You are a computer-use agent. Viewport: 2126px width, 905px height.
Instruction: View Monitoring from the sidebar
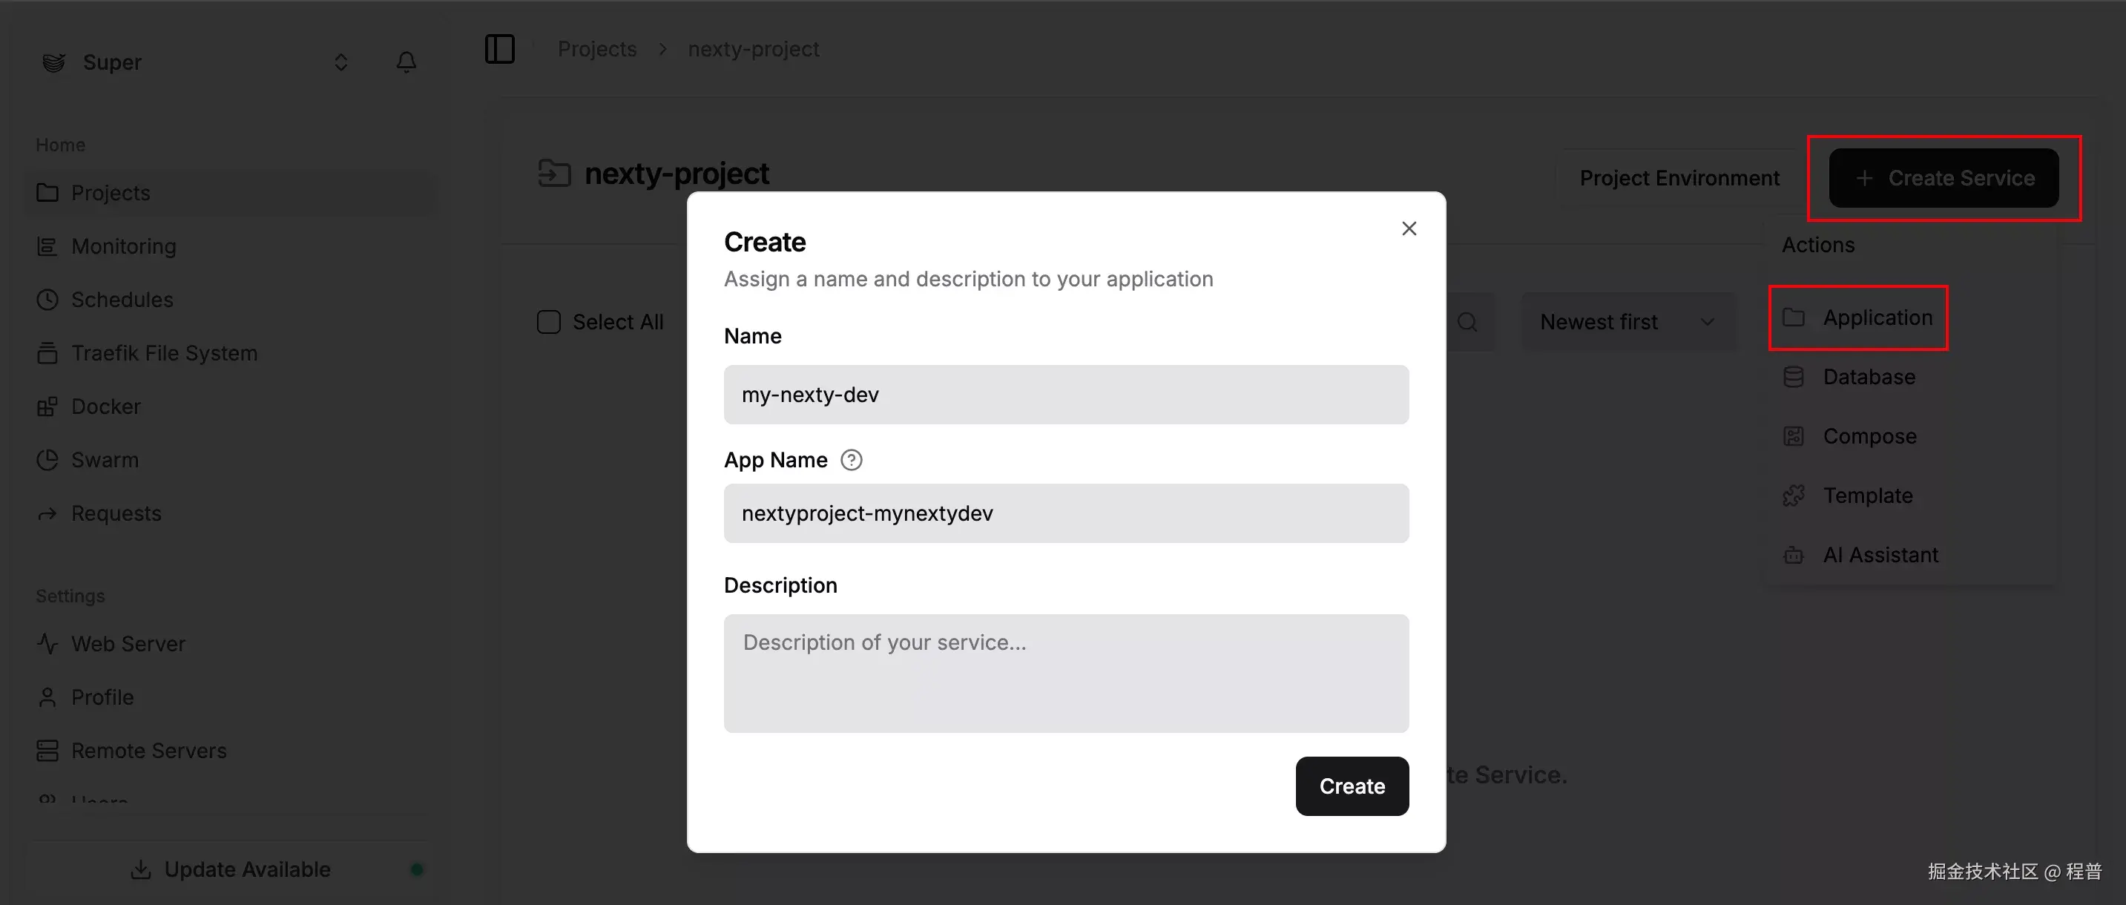[x=123, y=246]
